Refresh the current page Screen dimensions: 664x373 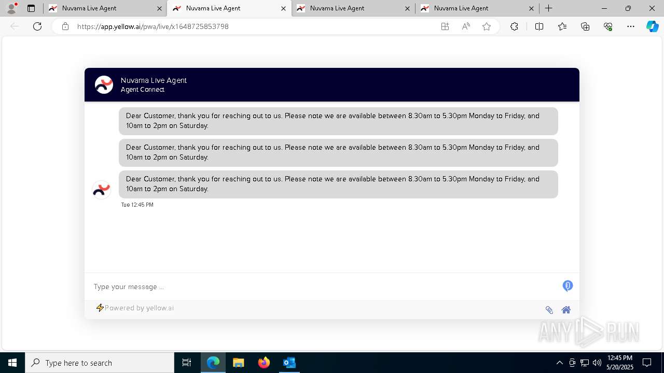pyautogui.click(x=37, y=26)
